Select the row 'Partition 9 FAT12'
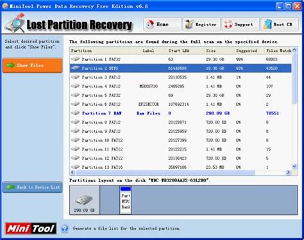 click(x=181, y=131)
